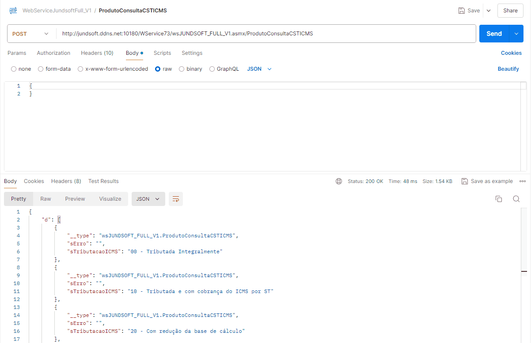Expand the Send button arrow options
531x343 pixels.
pos(516,34)
